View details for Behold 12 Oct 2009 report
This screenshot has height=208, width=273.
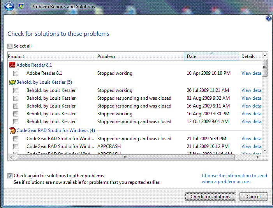click(x=251, y=122)
